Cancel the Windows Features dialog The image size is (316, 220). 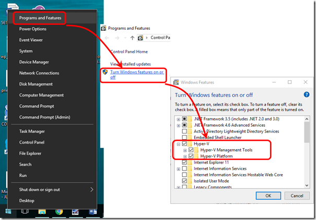tap(297, 195)
